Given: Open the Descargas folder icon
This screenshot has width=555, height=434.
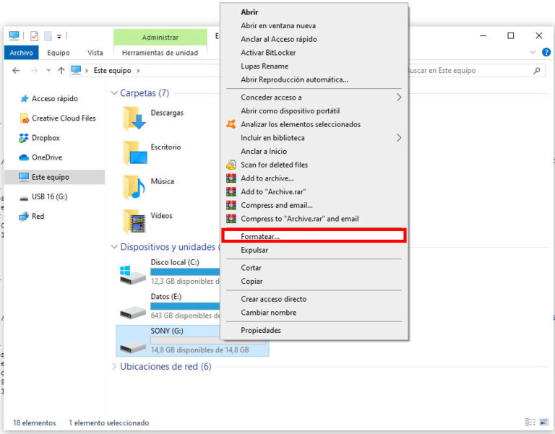Looking at the screenshot, I should pos(134,118).
